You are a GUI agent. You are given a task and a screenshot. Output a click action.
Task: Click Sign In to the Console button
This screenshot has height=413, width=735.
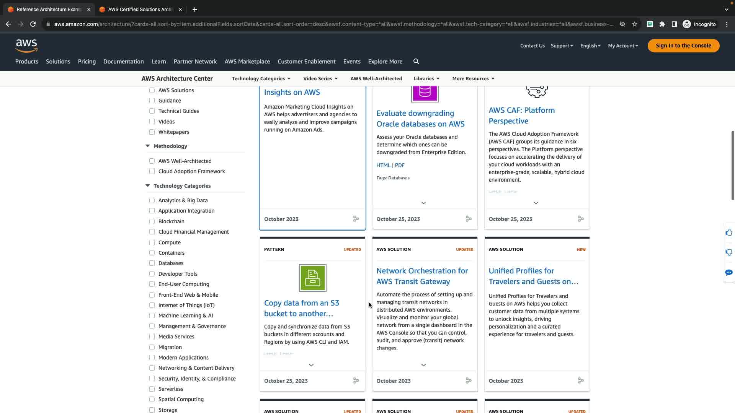tap(683, 46)
